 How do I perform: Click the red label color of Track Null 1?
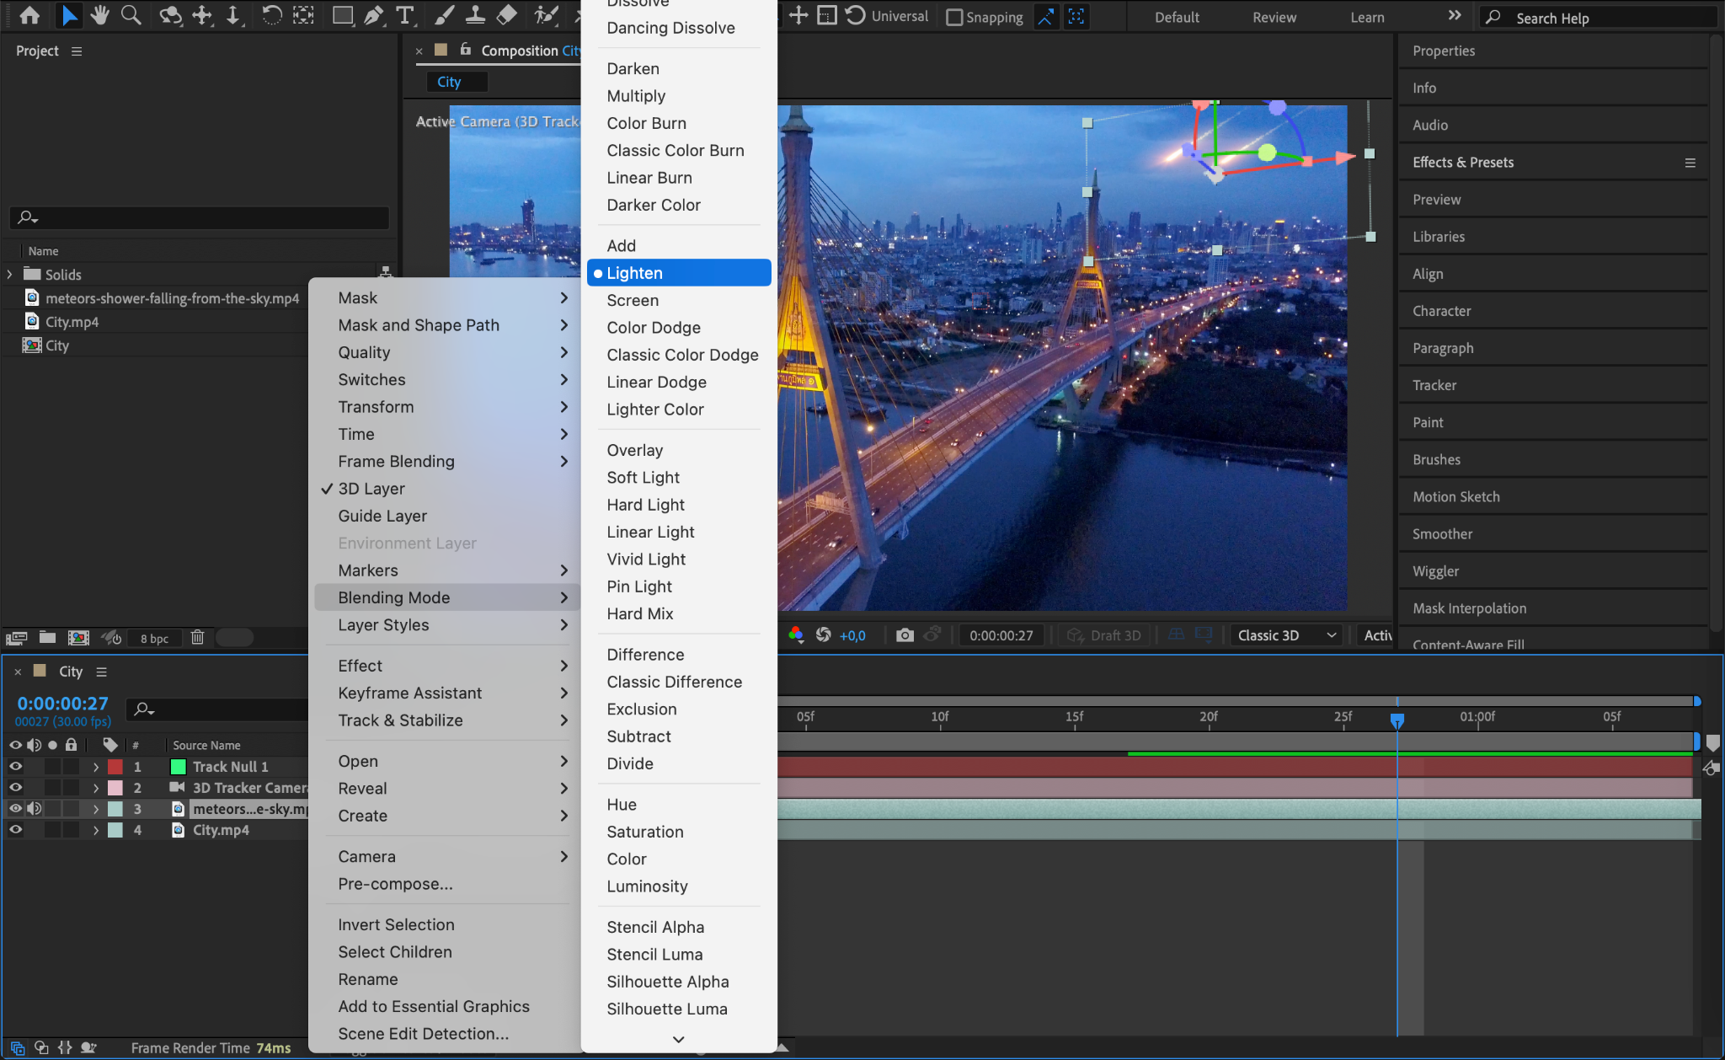pyautogui.click(x=115, y=767)
